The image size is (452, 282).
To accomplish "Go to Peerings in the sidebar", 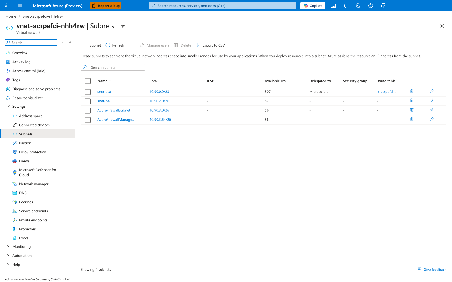I will pos(26,202).
